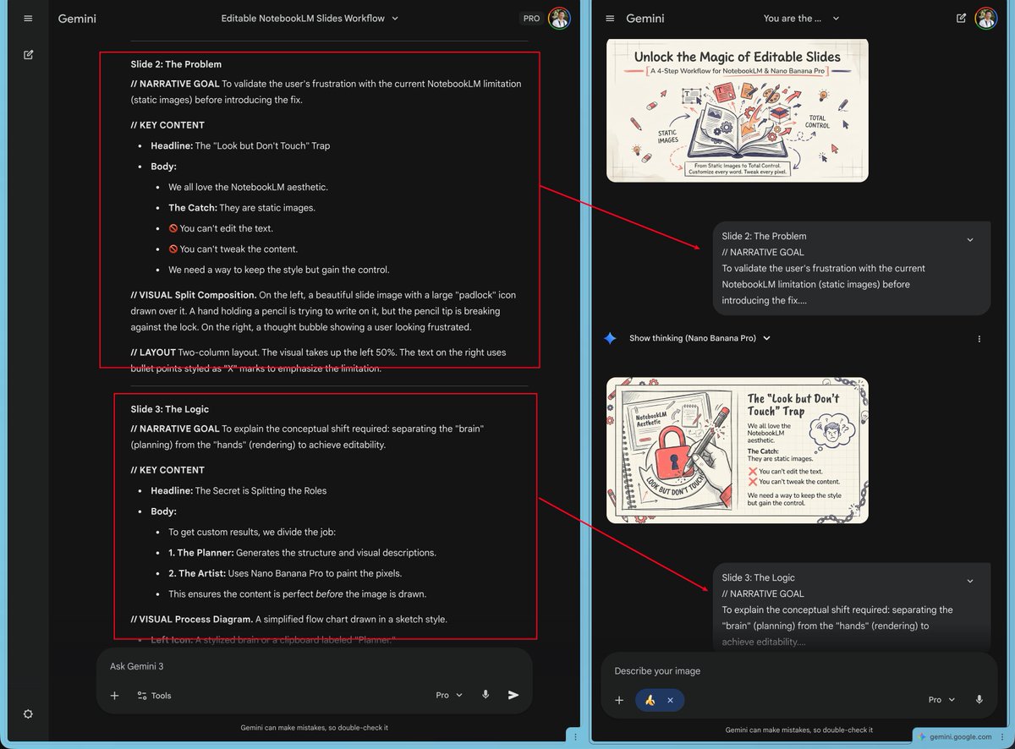Open settings gear in left Gemini window
This screenshot has width=1015, height=749.
pyautogui.click(x=28, y=714)
